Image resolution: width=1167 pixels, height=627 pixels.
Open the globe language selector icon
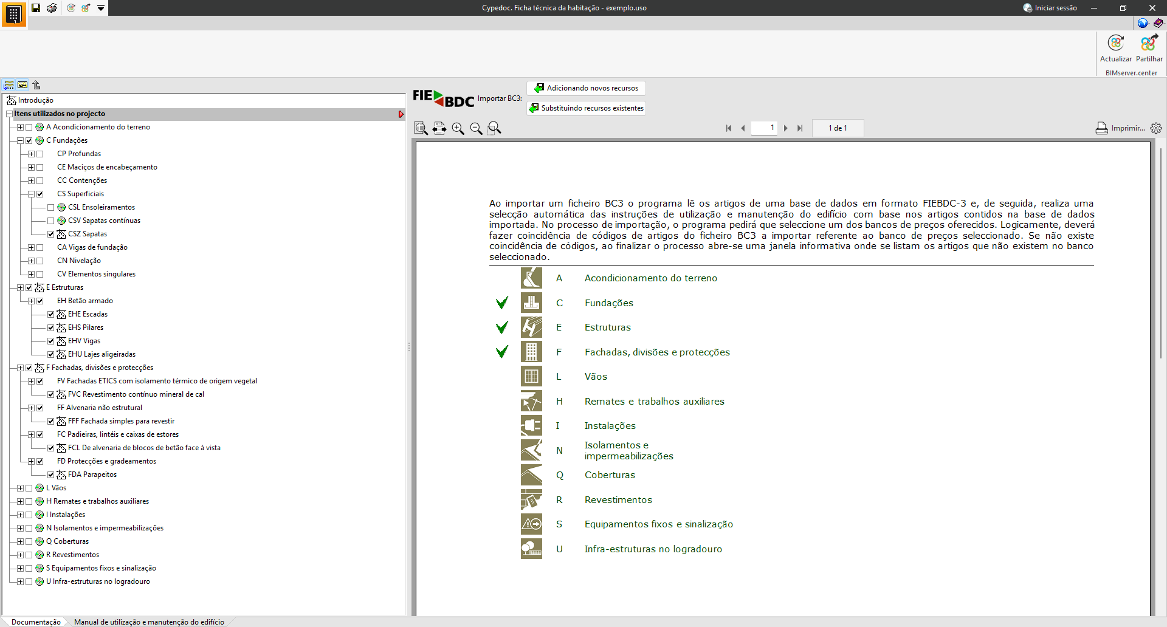(x=1143, y=23)
